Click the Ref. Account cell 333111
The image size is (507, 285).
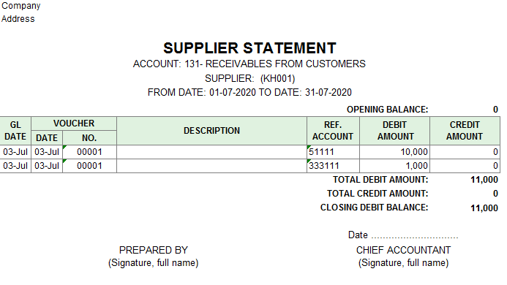click(333, 166)
